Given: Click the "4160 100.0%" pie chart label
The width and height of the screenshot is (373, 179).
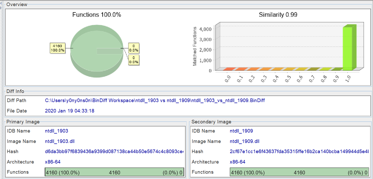Looking at the screenshot, I should 57,48.
